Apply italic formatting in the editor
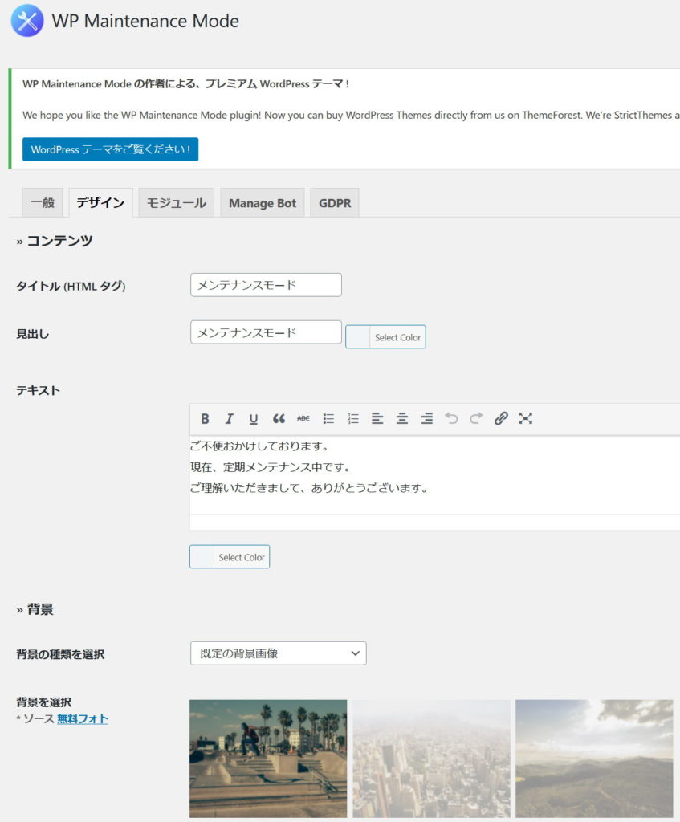 click(x=230, y=418)
